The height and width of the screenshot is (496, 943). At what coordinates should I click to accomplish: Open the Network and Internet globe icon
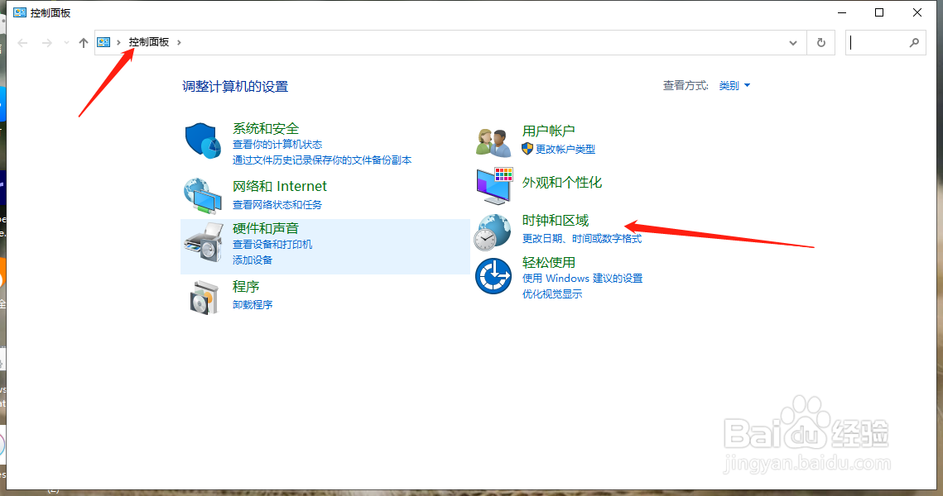[x=203, y=196]
